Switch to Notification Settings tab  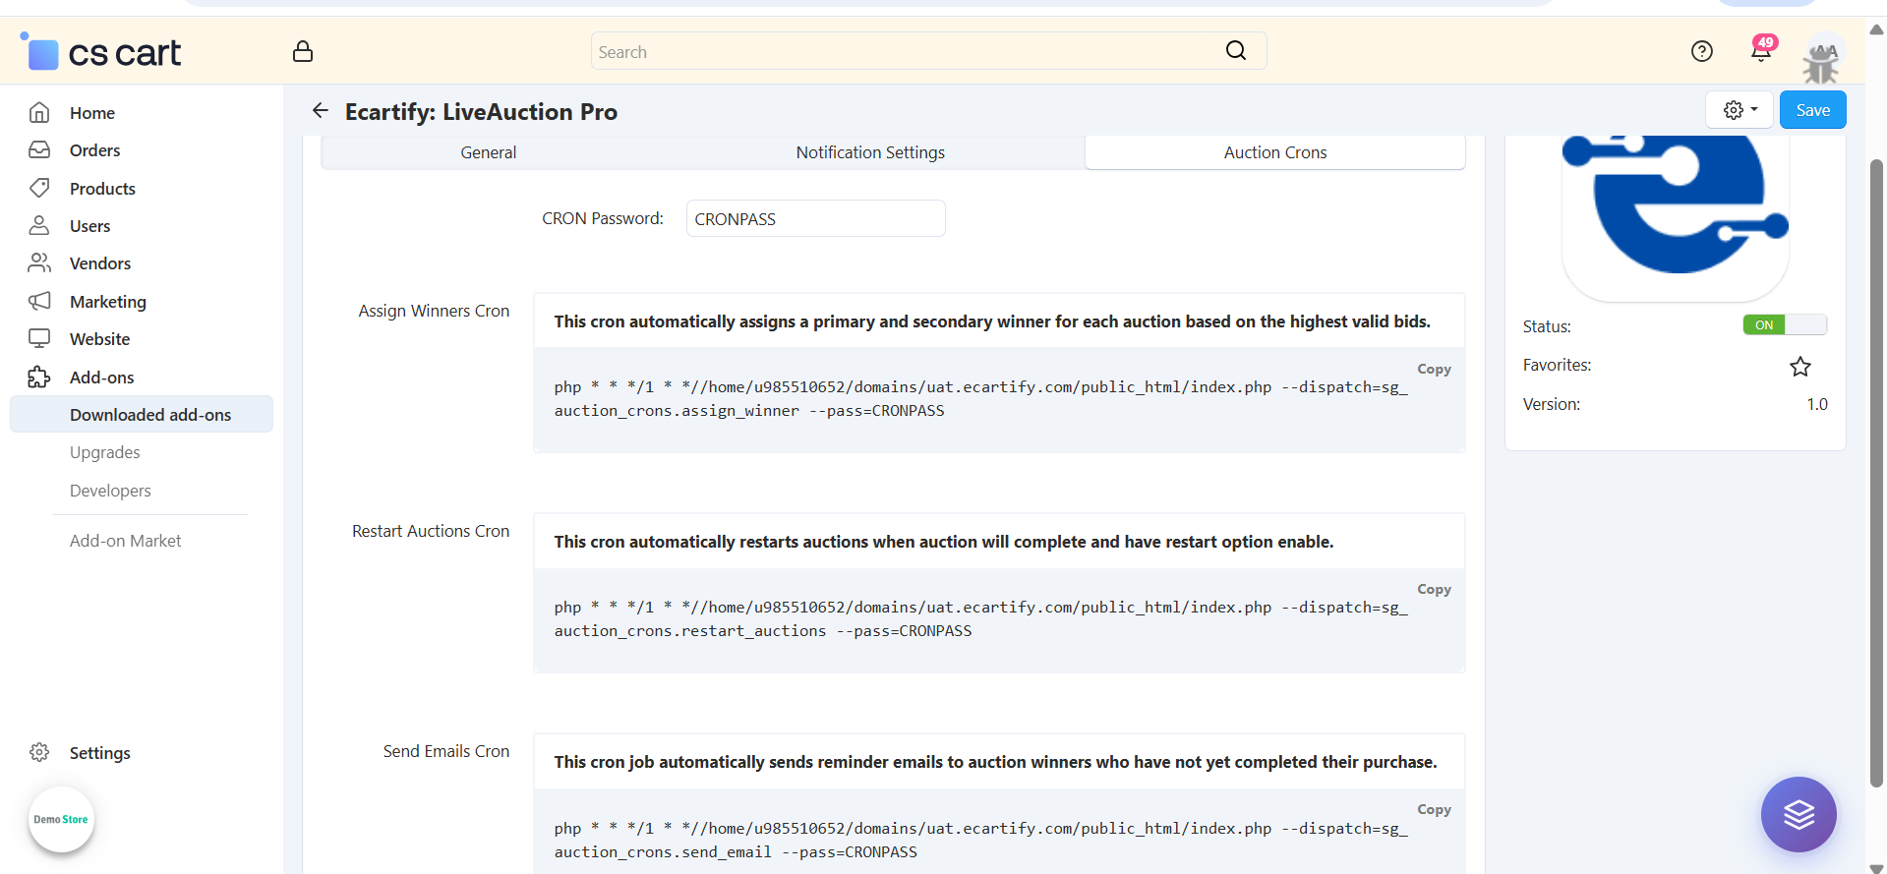tap(869, 152)
